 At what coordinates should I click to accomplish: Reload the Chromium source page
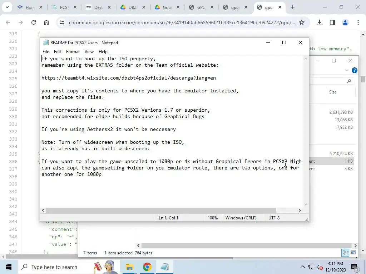coord(34,22)
